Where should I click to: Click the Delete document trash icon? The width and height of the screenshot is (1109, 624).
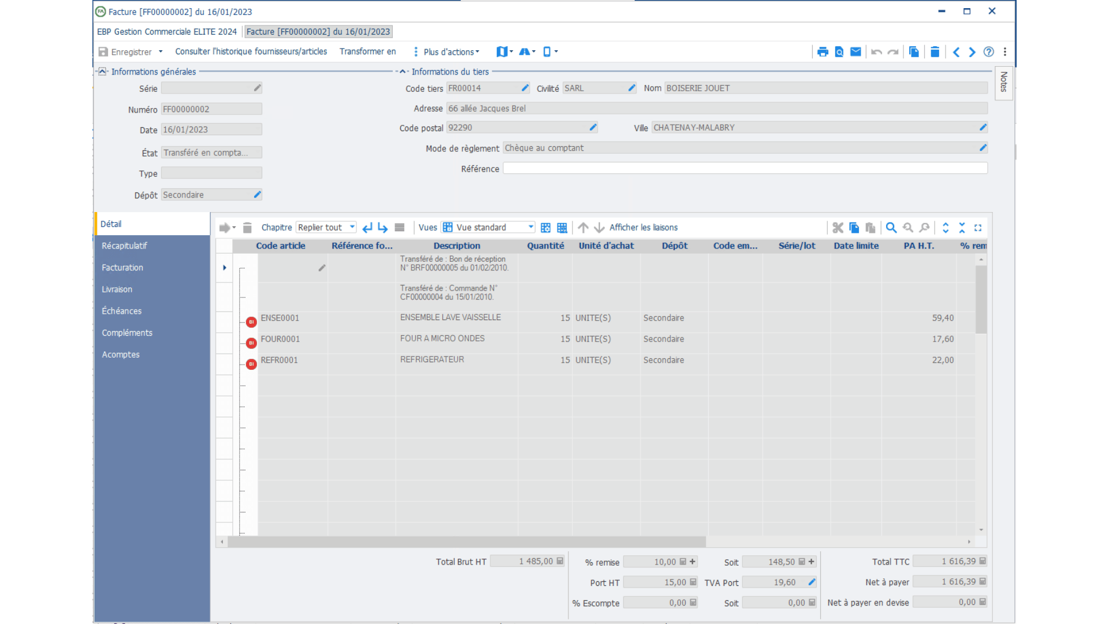tap(935, 51)
